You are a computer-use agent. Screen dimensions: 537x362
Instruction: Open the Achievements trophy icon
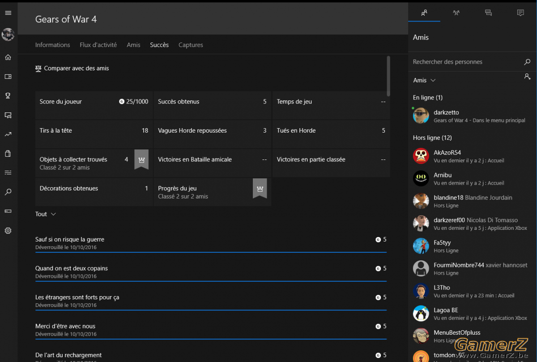pyautogui.click(x=8, y=95)
